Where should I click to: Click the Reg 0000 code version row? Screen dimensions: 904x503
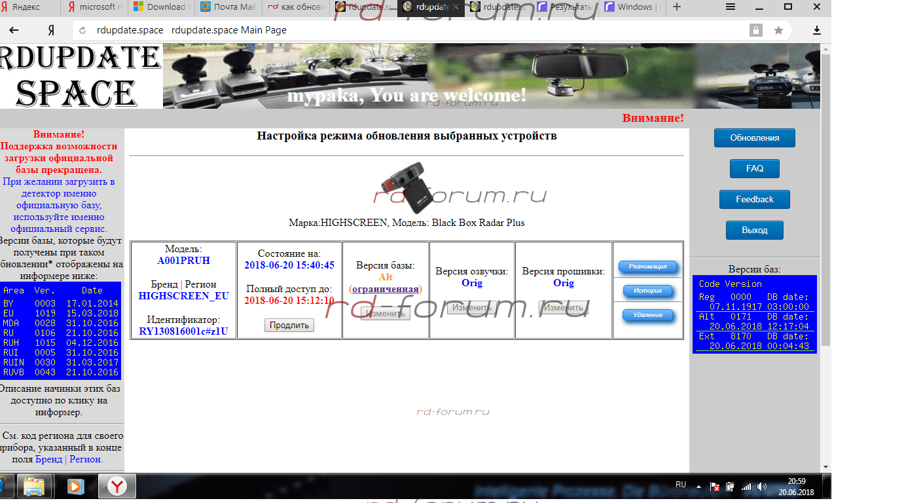pyautogui.click(x=754, y=302)
